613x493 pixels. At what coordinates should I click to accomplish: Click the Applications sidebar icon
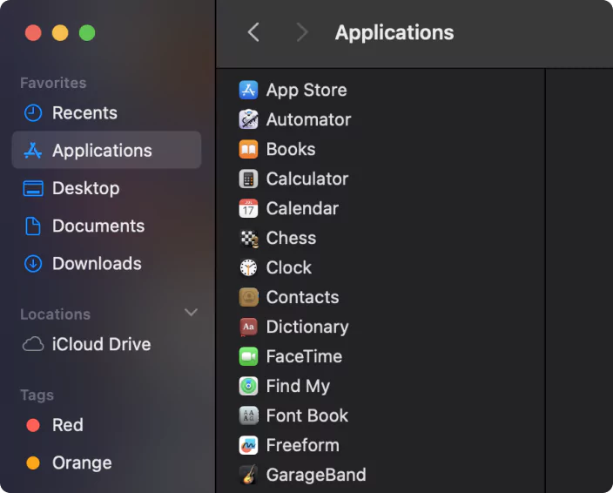(x=33, y=151)
